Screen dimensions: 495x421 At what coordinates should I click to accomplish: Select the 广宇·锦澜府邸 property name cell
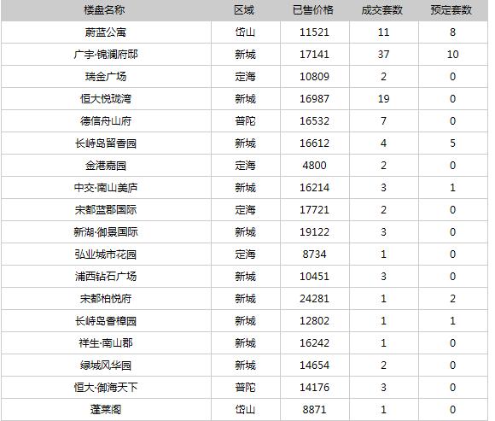(x=106, y=55)
